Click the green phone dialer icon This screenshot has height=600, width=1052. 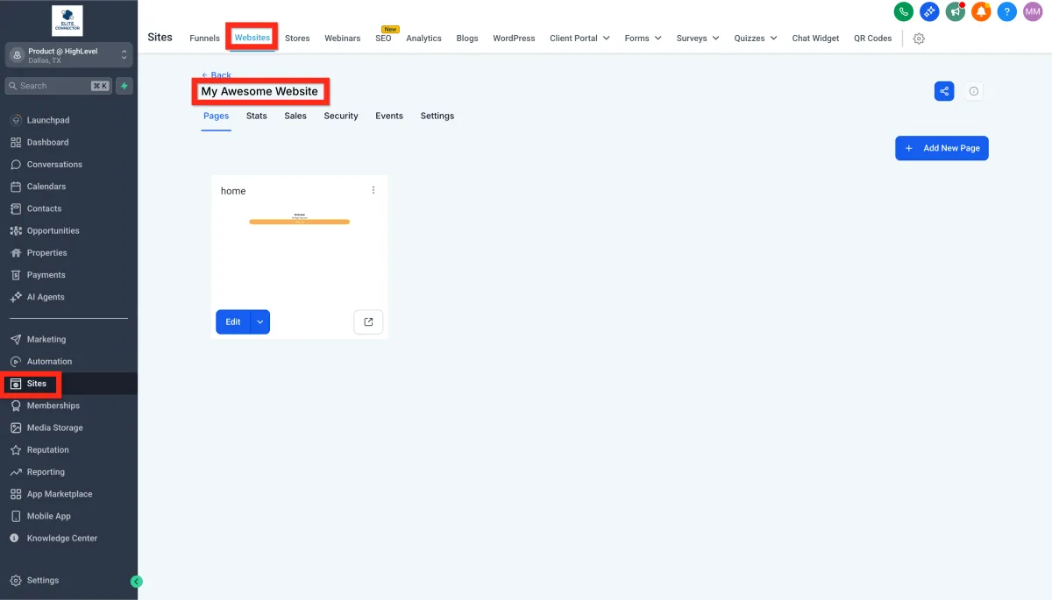tap(903, 12)
